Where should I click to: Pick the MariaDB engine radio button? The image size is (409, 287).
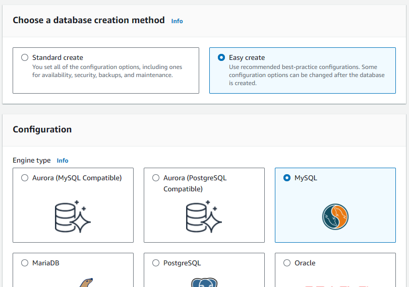25,263
